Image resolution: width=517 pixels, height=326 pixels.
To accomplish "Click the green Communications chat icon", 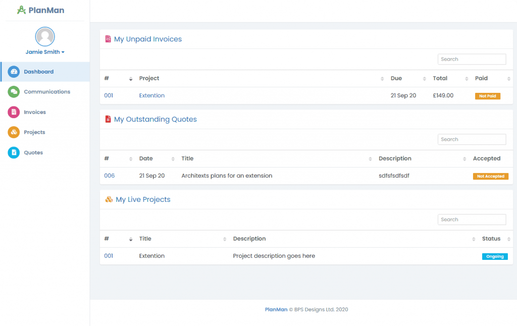I will click(x=14, y=92).
